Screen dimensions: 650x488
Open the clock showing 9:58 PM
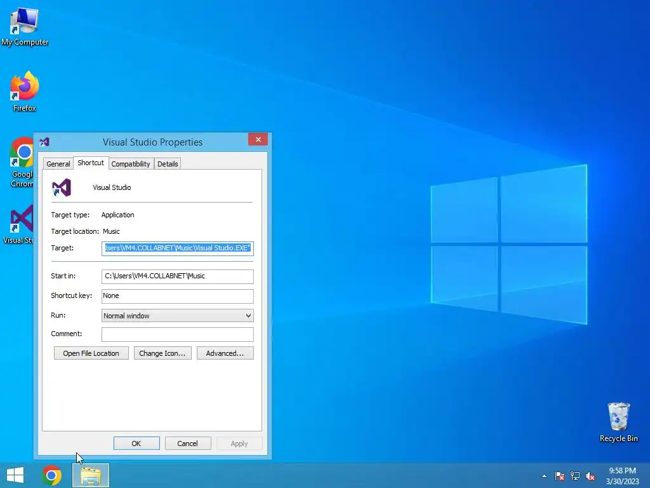(x=622, y=476)
